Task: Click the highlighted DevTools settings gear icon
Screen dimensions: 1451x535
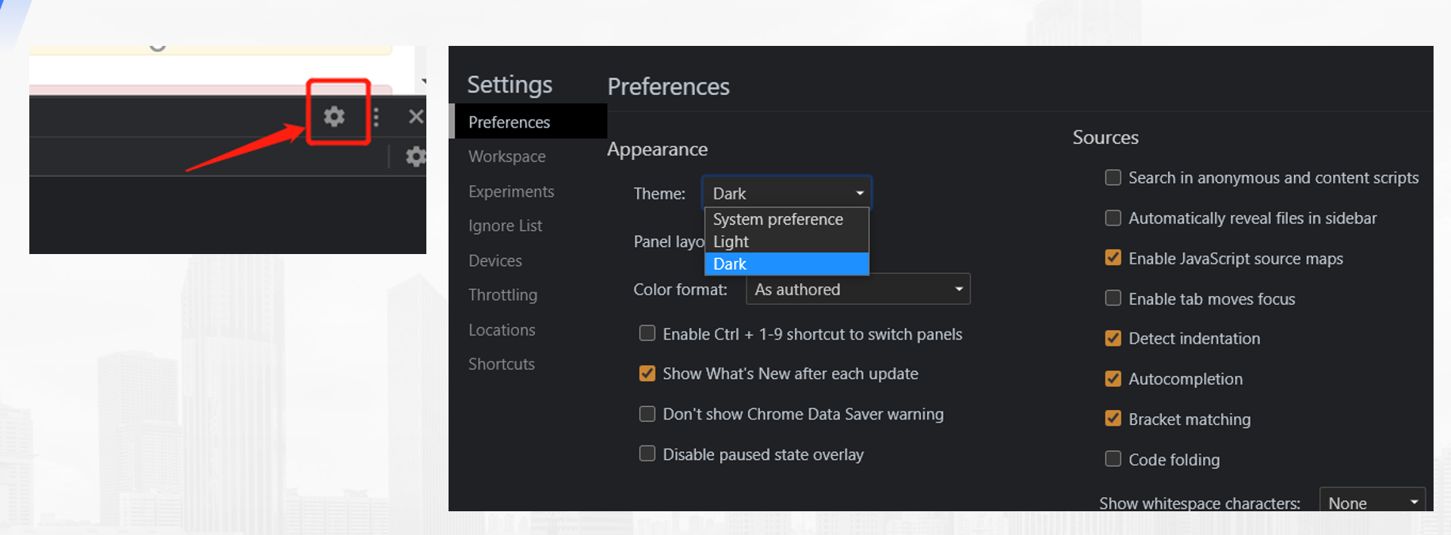Action: (x=334, y=116)
